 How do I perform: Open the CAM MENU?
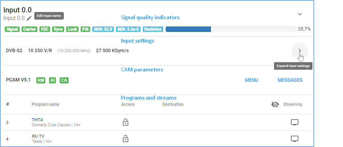click(251, 80)
